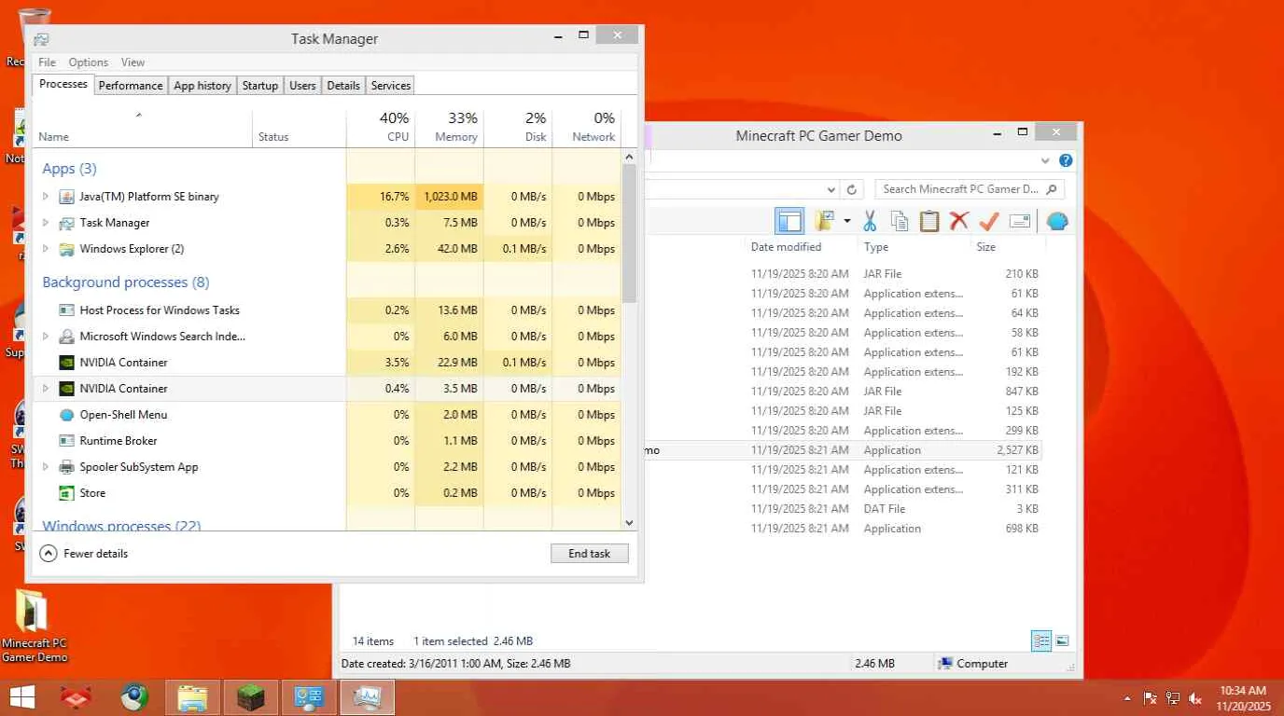Sort processes by the Network column

[587, 128]
